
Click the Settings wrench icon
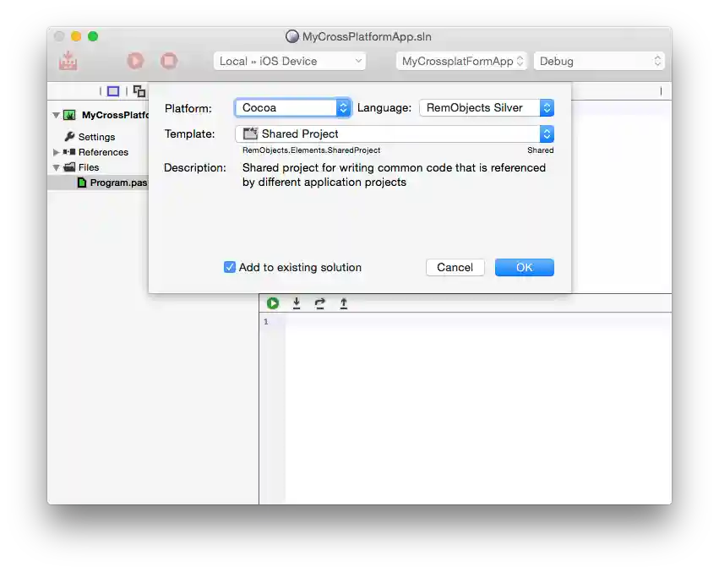click(69, 136)
